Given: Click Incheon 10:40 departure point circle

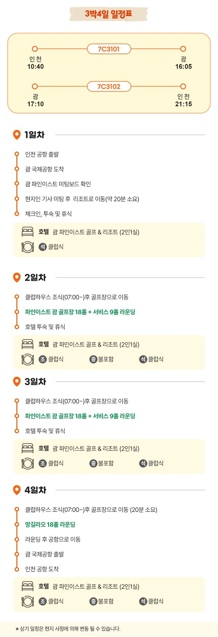Looking at the screenshot, I should pyautogui.click(x=35, y=49).
